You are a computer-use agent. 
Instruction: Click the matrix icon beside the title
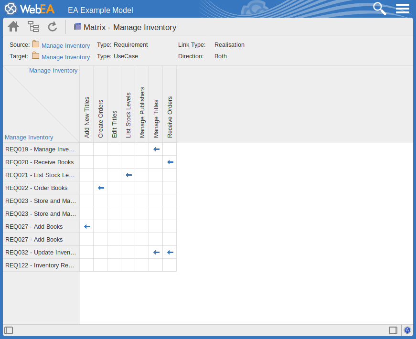point(77,27)
